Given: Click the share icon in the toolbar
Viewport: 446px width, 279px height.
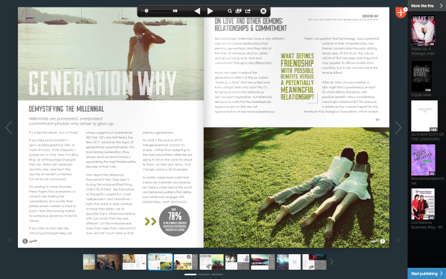Looking at the screenshot, I should click(248, 11).
